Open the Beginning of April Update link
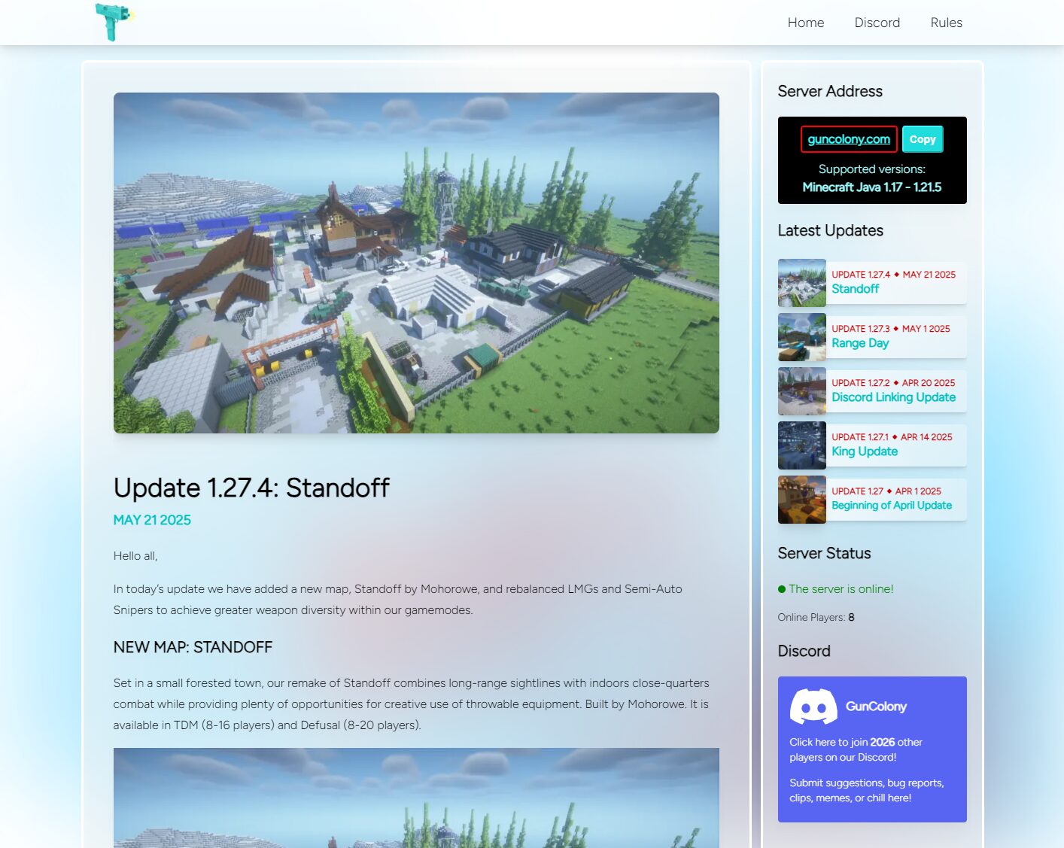 tap(892, 506)
